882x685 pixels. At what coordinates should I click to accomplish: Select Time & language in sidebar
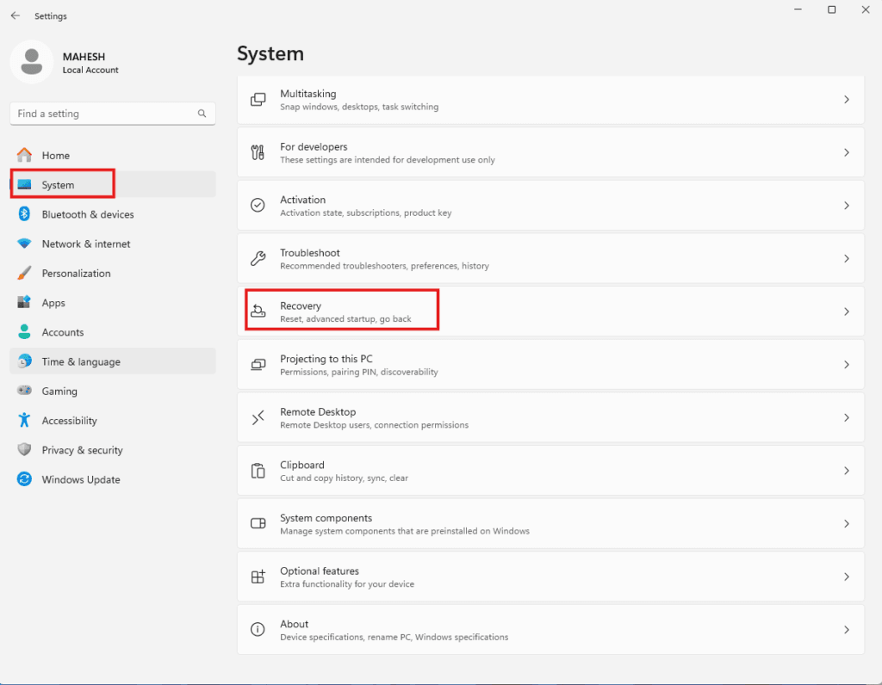[x=81, y=361]
